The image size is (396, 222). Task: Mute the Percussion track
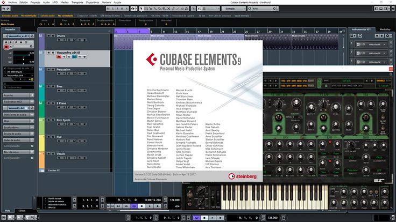coord(48,70)
